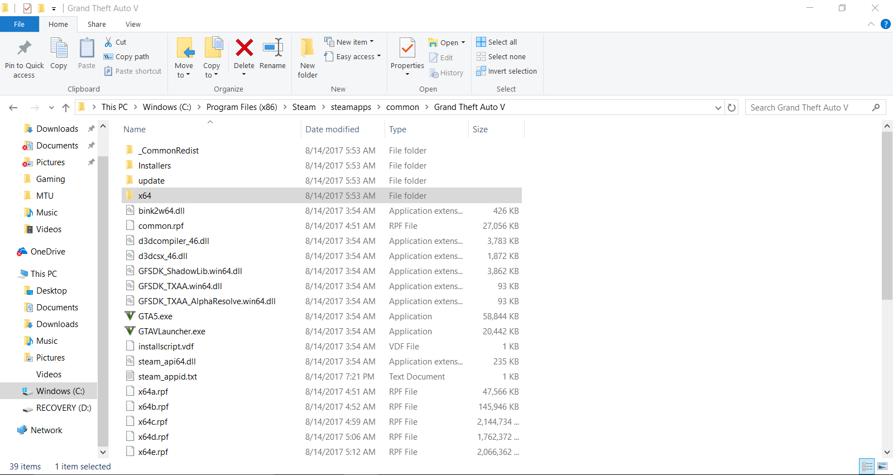Click the History button
The height and width of the screenshot is (475, 893).
[x=446, y=73]
